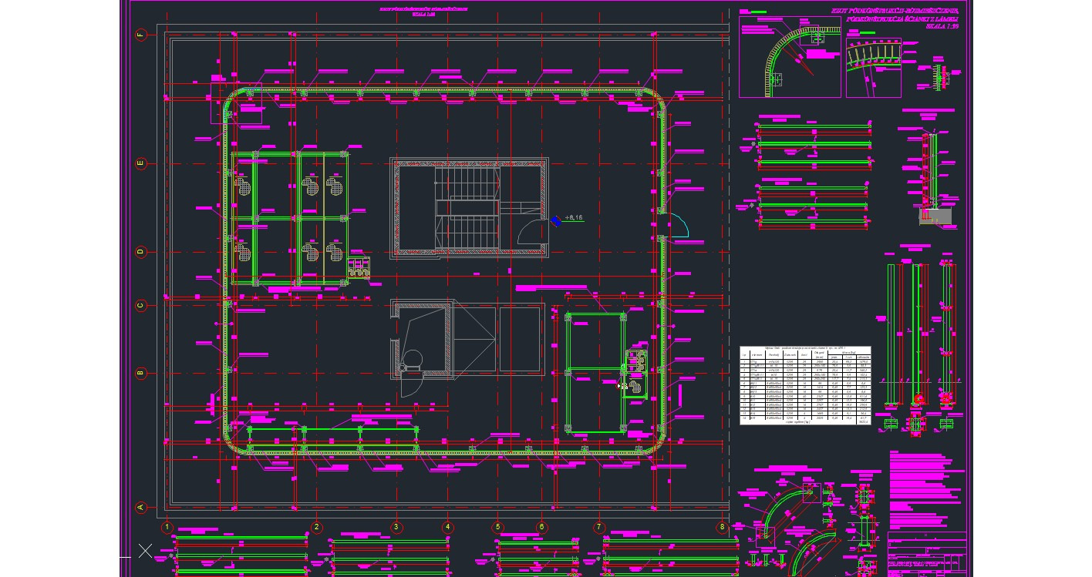The width and height of the screenshot is (1092, 577).
Task: Click grid bubble 1 at the bottom left
Action: point(167,527)
